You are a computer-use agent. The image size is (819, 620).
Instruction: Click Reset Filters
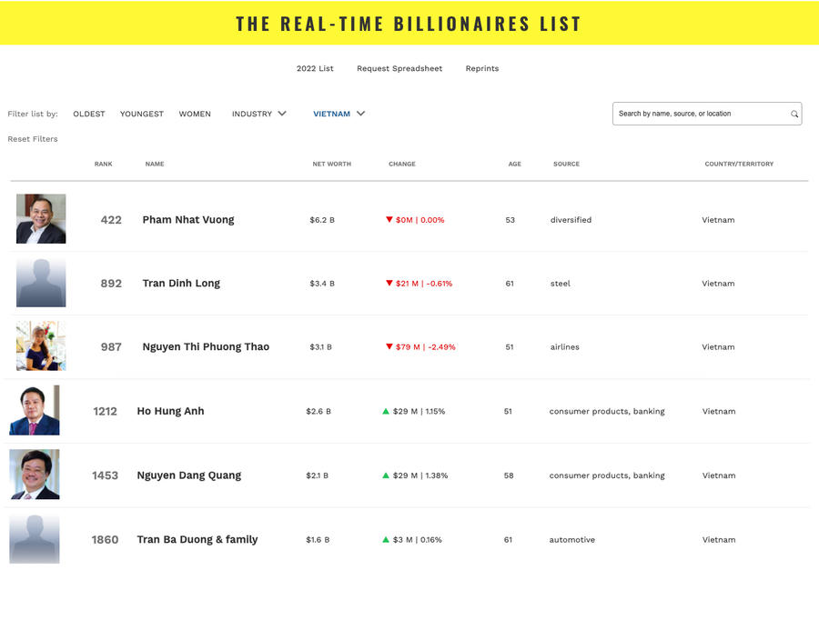point(33,139)
